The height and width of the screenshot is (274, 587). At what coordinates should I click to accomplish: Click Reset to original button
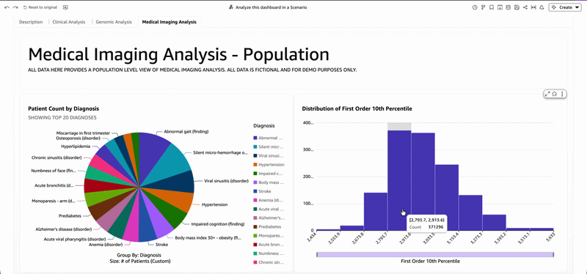[x=40, y=7]
